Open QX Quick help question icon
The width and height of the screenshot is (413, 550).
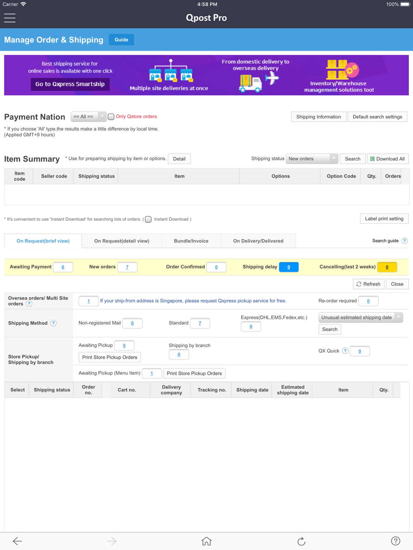coord(345,351)
